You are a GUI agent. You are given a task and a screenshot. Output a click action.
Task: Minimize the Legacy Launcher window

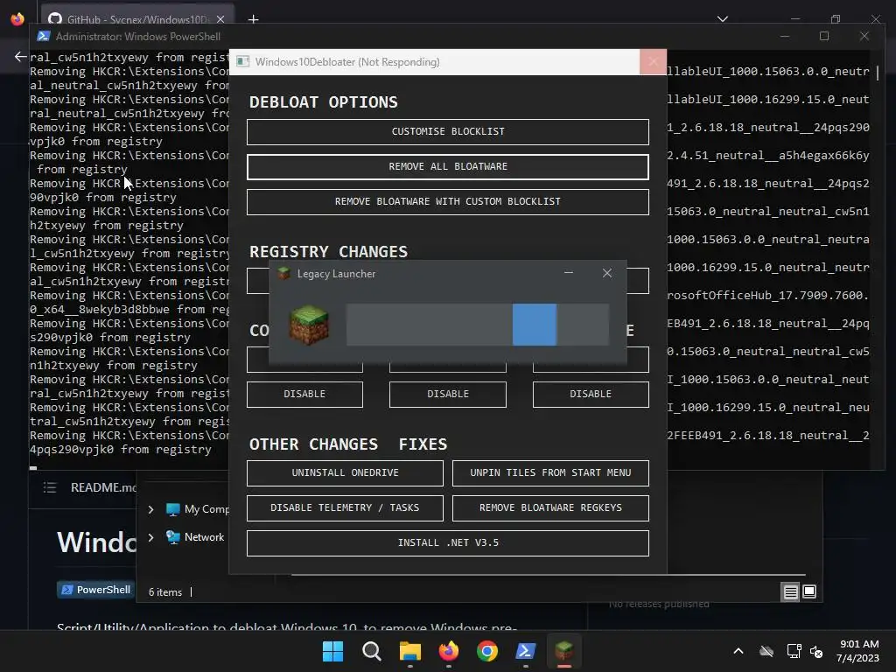pyautogui.click(x=568, y=273)
